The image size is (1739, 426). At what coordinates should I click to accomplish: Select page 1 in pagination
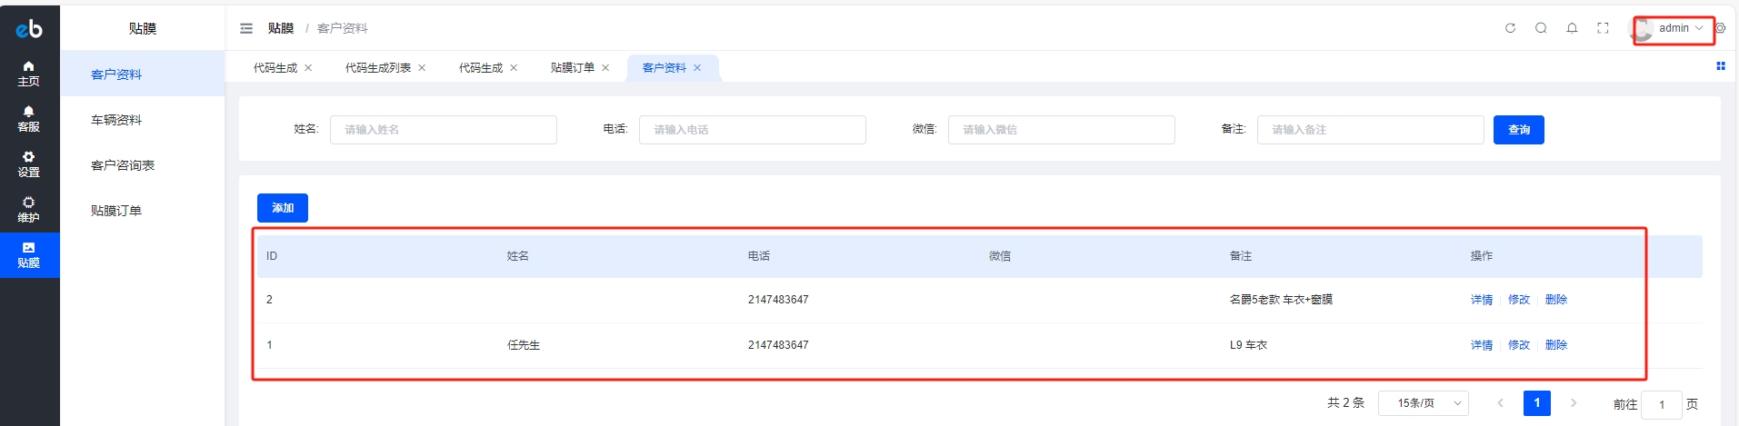coord(1537,403)
